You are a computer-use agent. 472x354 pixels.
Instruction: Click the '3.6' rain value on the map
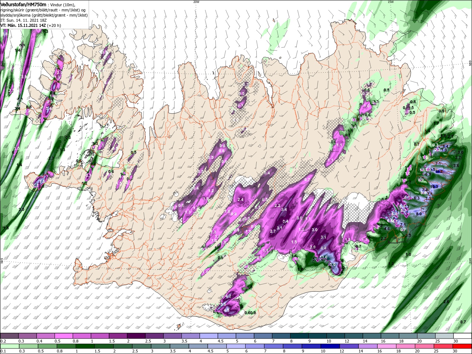[x=456, y=166]
